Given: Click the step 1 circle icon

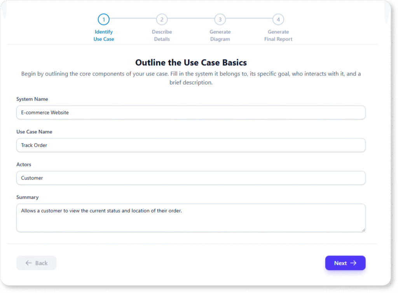Looking at the screenshot, I should [x=103, y=19].
